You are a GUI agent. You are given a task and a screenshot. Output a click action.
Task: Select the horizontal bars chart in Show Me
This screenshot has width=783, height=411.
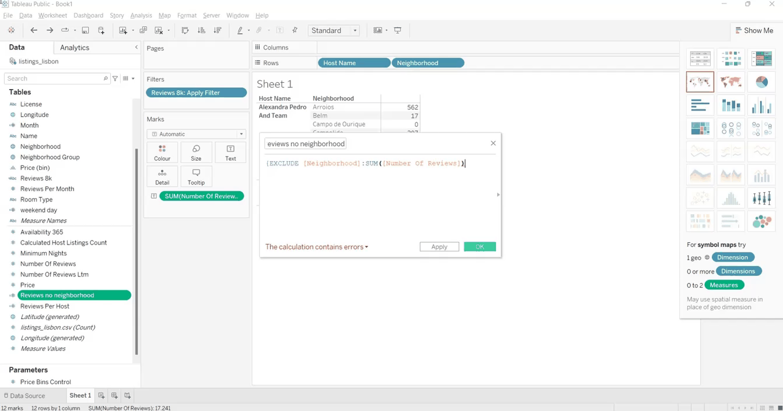[x=700, y=105]
